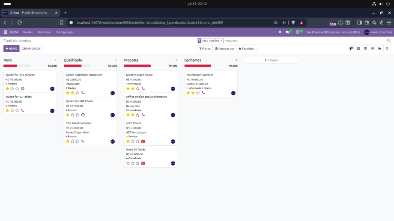Open the Relatórios menu

coord(44,32)
